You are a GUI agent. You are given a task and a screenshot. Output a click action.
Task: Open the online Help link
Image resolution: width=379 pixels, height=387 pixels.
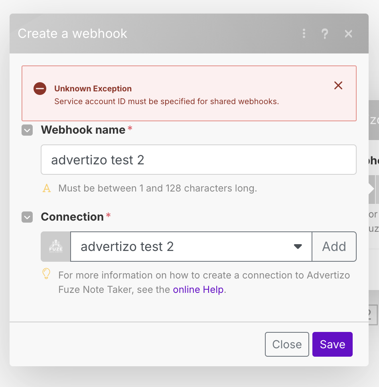point(198,290)
